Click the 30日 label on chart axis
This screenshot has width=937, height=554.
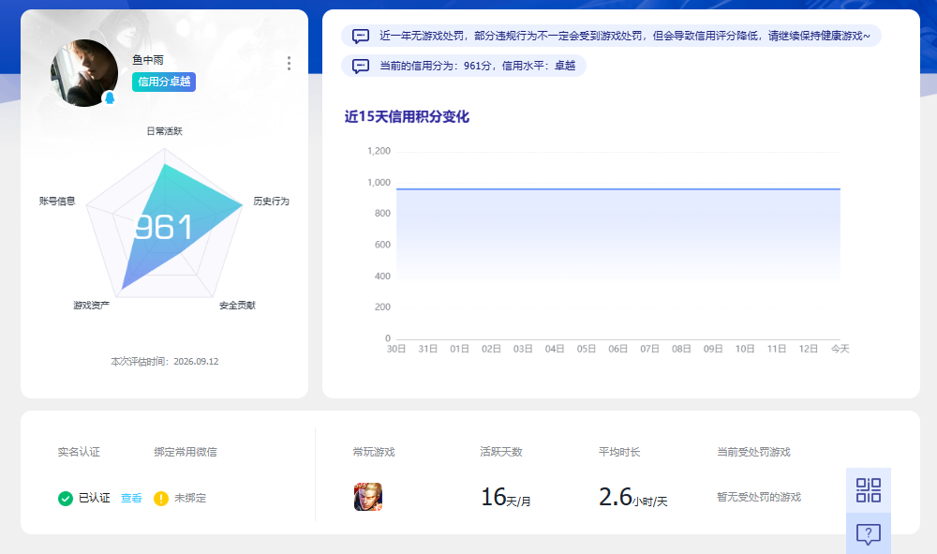tap(396, 349)
